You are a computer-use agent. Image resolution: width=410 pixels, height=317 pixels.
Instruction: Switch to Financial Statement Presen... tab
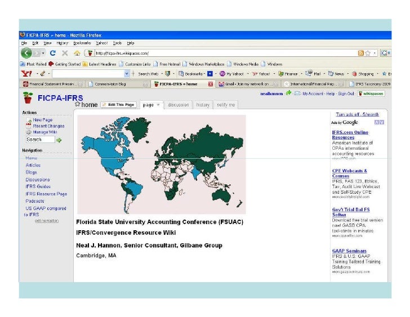click(x=53, y=84)
